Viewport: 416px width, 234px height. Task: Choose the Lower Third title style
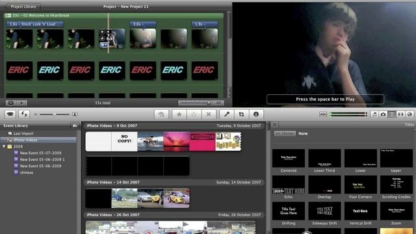coord(324,161)
